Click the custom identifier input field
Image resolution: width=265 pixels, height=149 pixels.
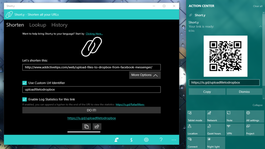(91, 89)
